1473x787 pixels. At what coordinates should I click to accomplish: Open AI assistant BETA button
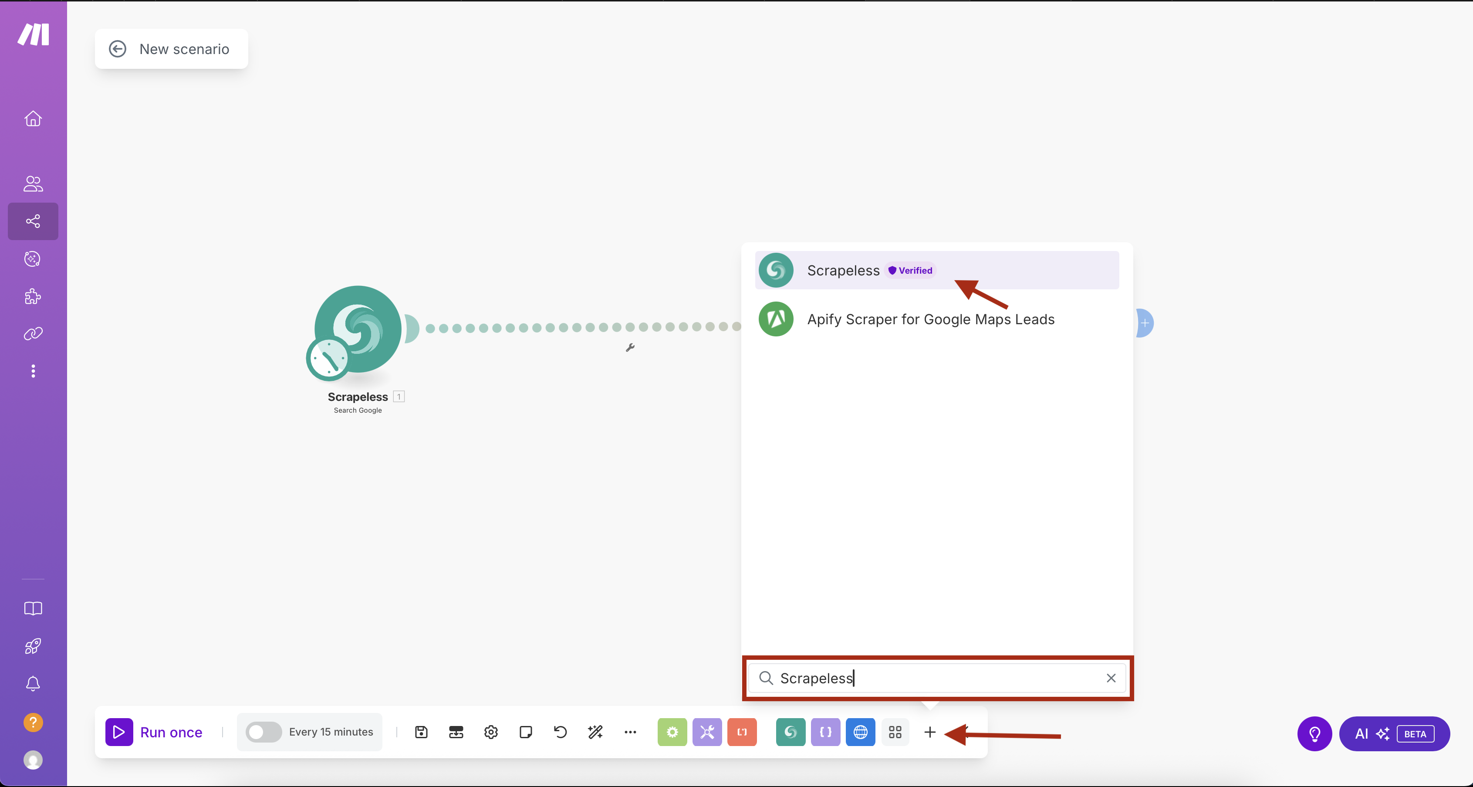1395,734
